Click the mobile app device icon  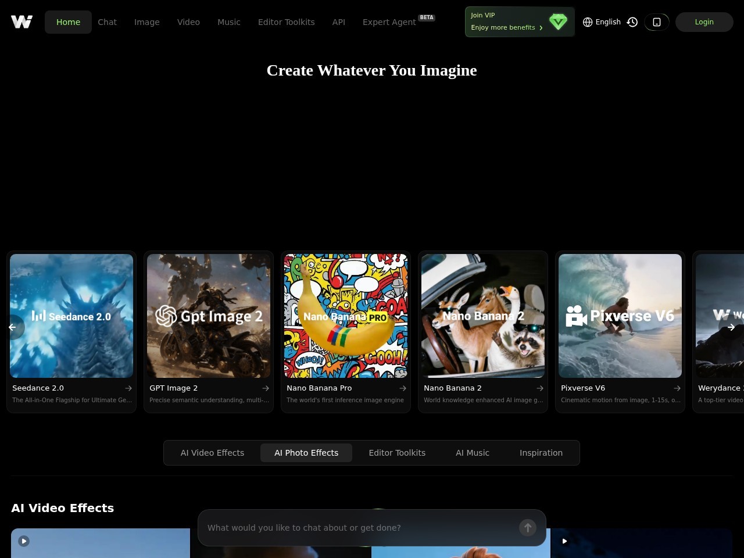click(x=657, y=22)
